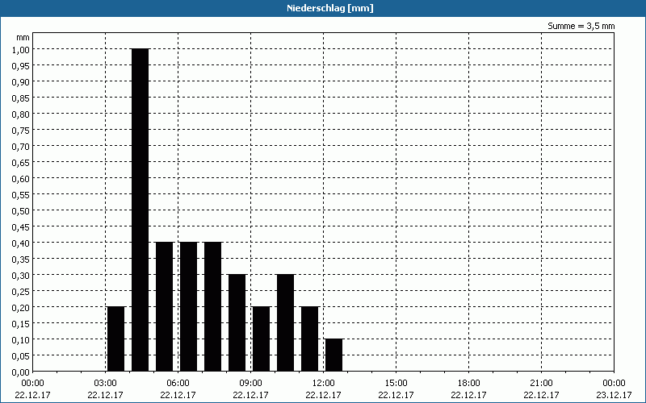
Task: Click the 22.12.17 date under 21:00
Action: (x=541, y=395)
